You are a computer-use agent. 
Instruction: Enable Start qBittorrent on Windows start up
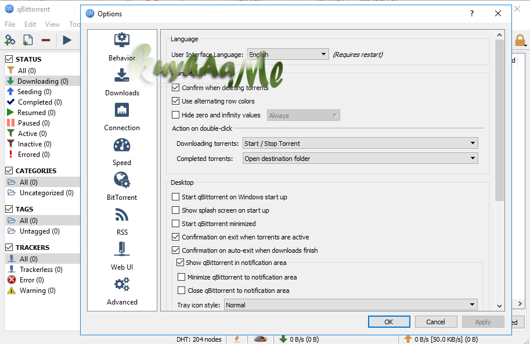tap(175, 197)
